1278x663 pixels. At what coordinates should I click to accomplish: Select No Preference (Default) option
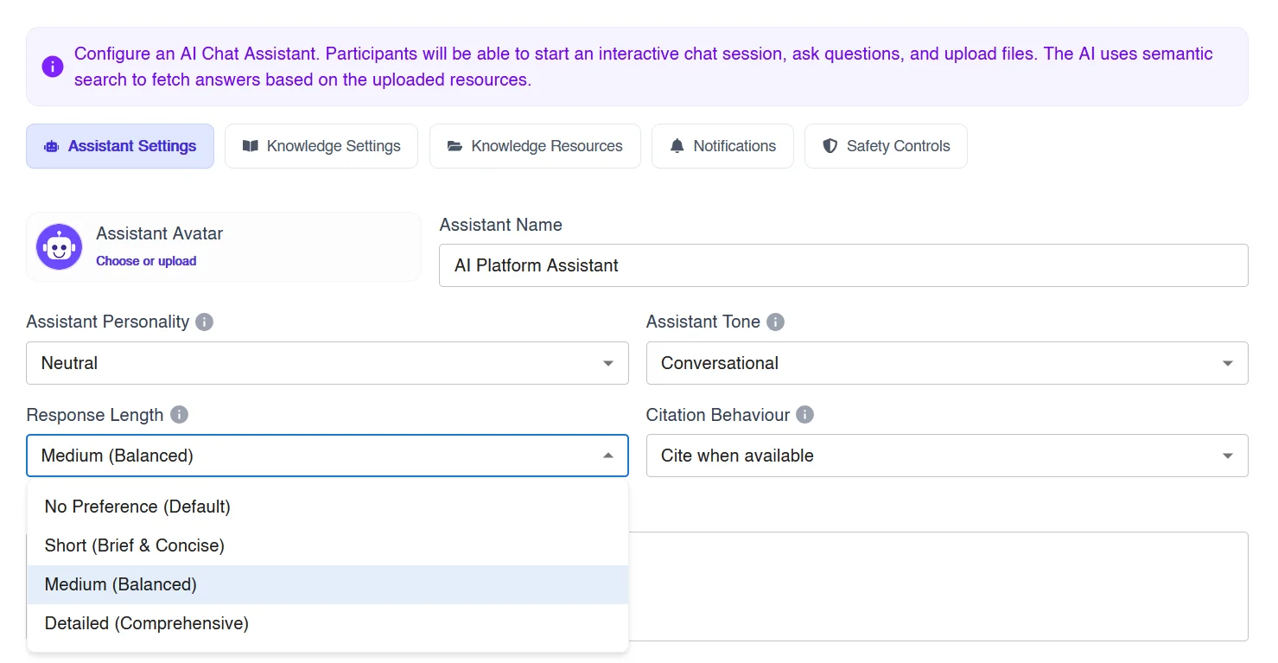click(327, 507)
